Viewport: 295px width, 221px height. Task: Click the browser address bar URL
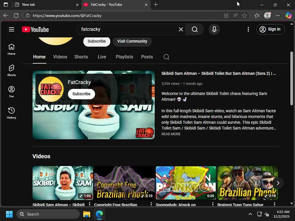(x=67, y=16)
